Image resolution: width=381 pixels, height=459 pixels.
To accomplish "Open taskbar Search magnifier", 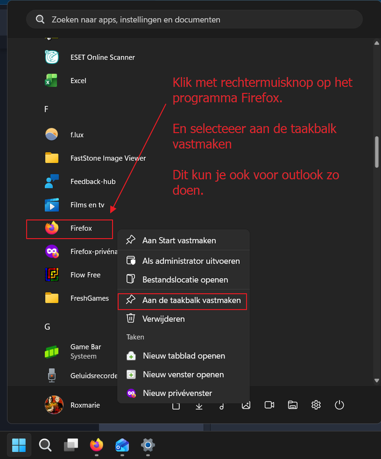I will pos(45,445).
